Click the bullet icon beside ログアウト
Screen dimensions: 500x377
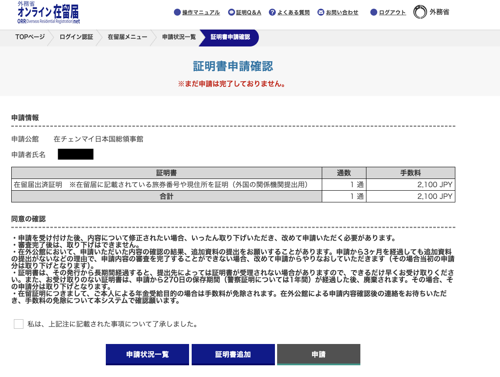374,13
